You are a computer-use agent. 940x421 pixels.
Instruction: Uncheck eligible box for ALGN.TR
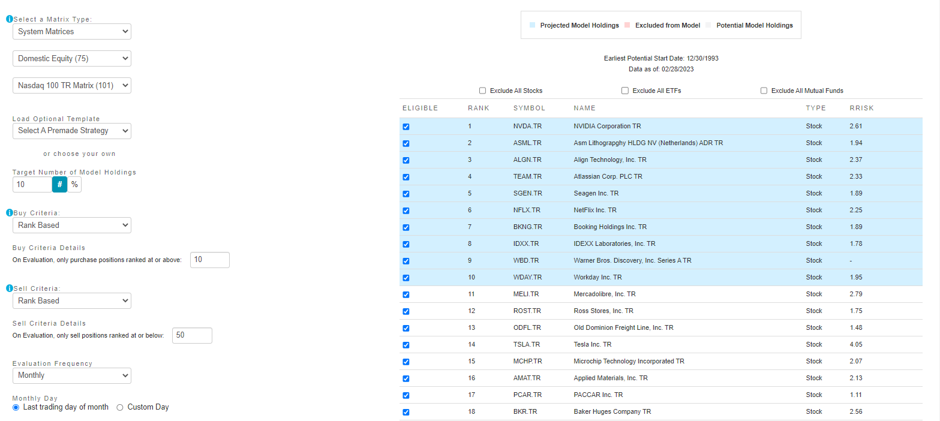pos(406,160)
